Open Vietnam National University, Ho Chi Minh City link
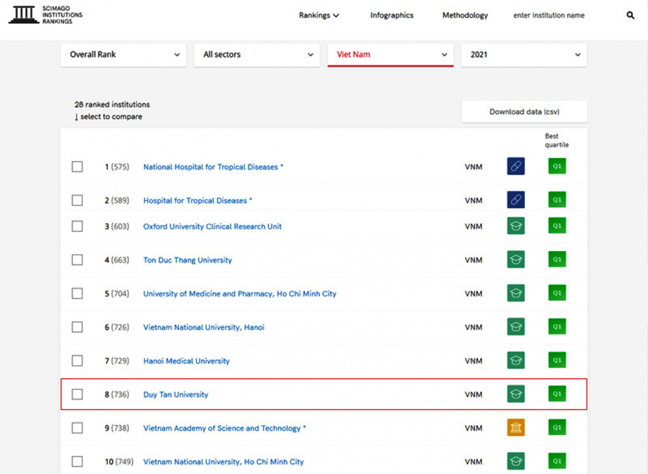This screenshot has width=648, height=474. click(x=224, y=462)
